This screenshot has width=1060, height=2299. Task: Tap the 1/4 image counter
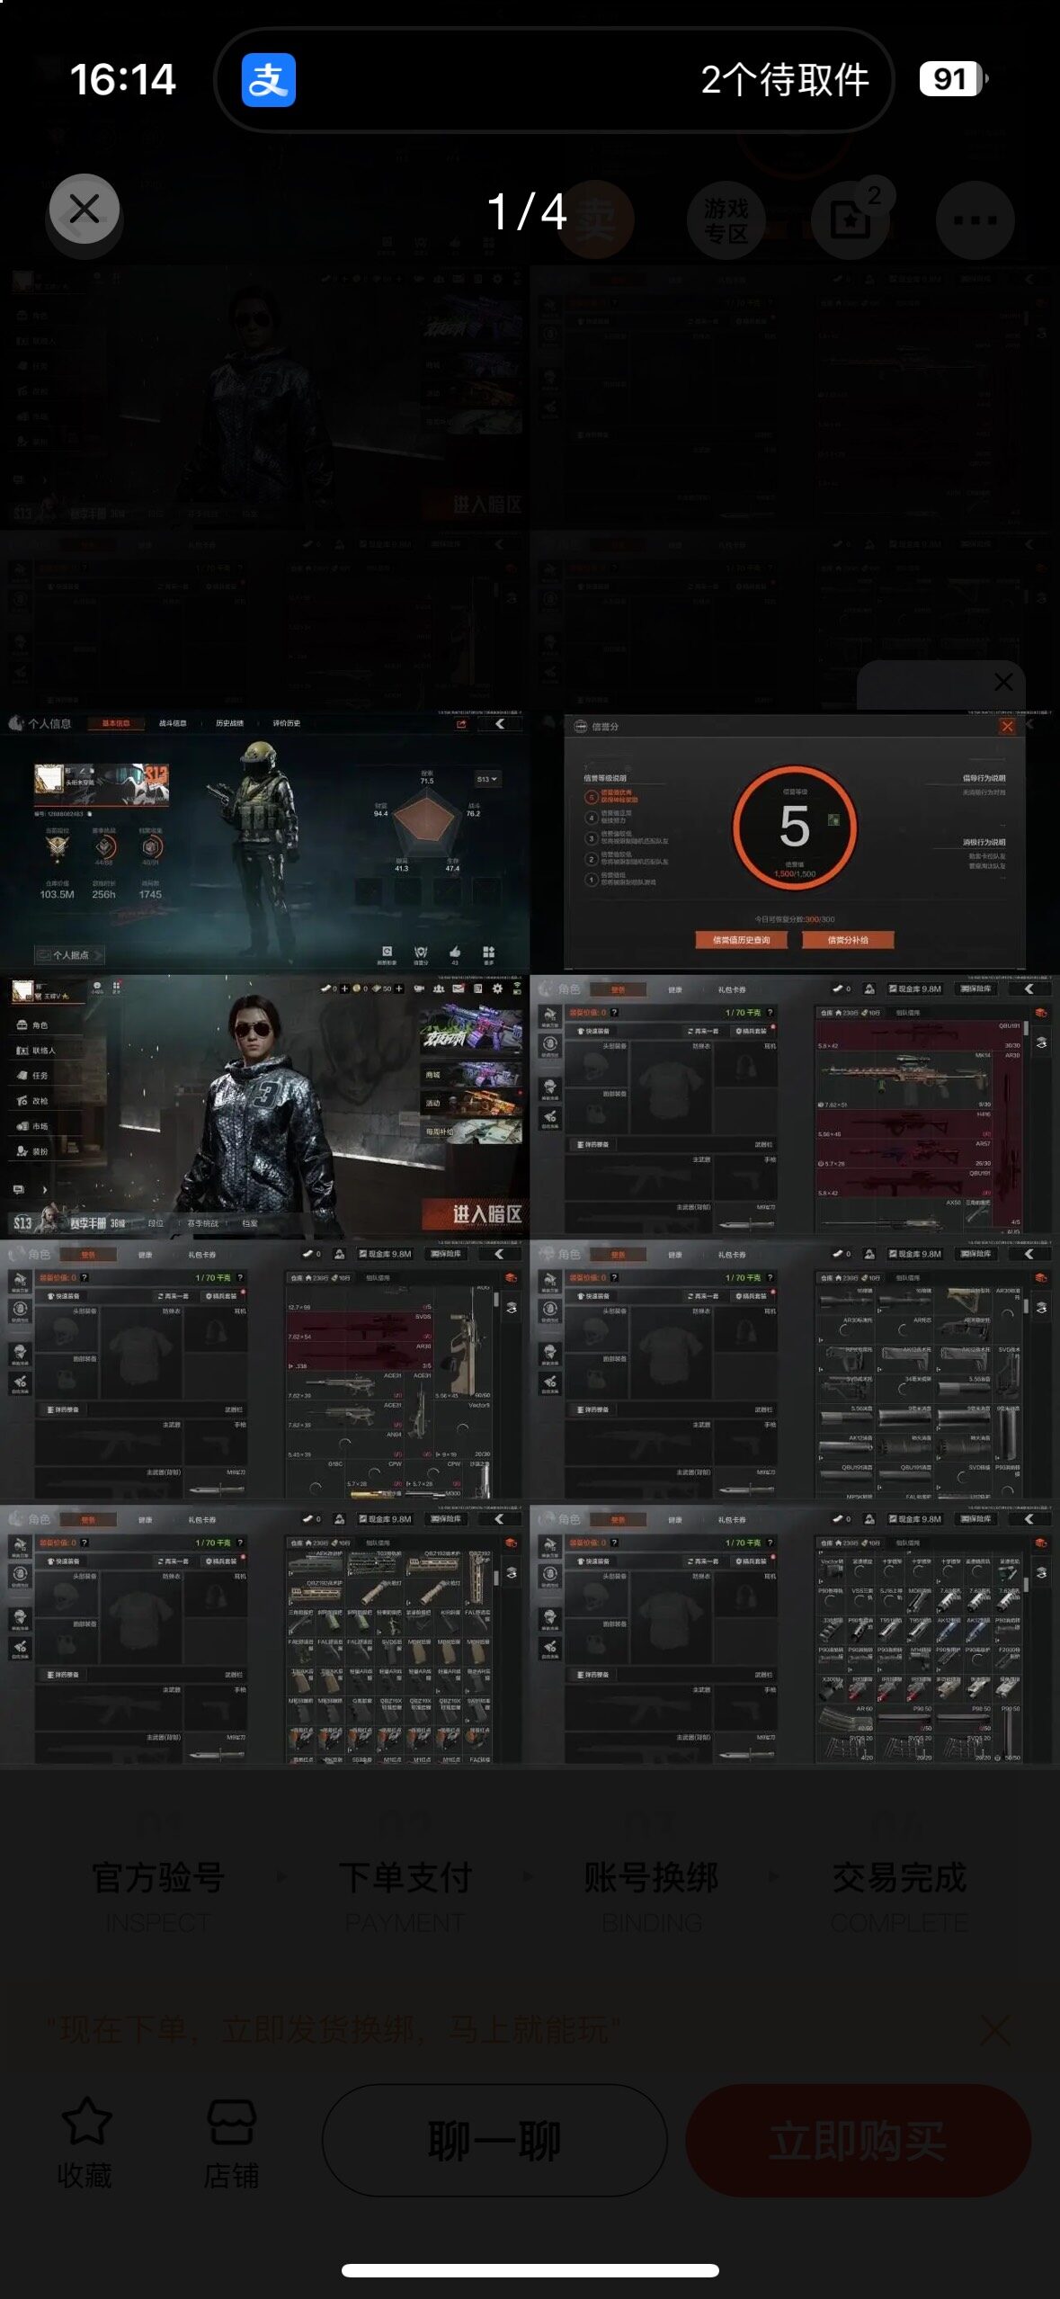pyautogui.click(x=527, y=212)
